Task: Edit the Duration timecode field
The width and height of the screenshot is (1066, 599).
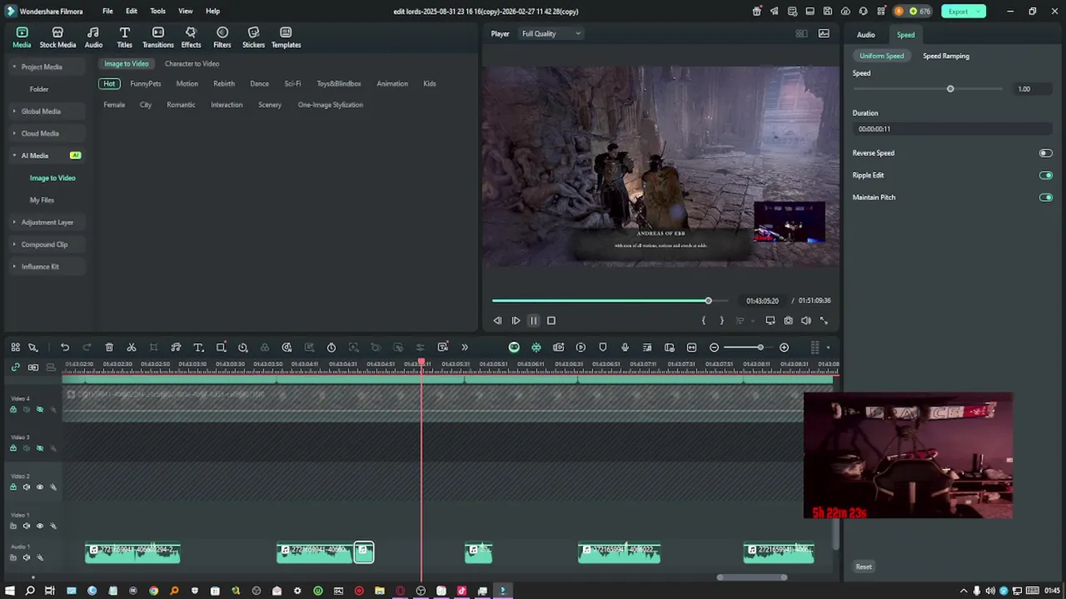Action: [953, 129]
